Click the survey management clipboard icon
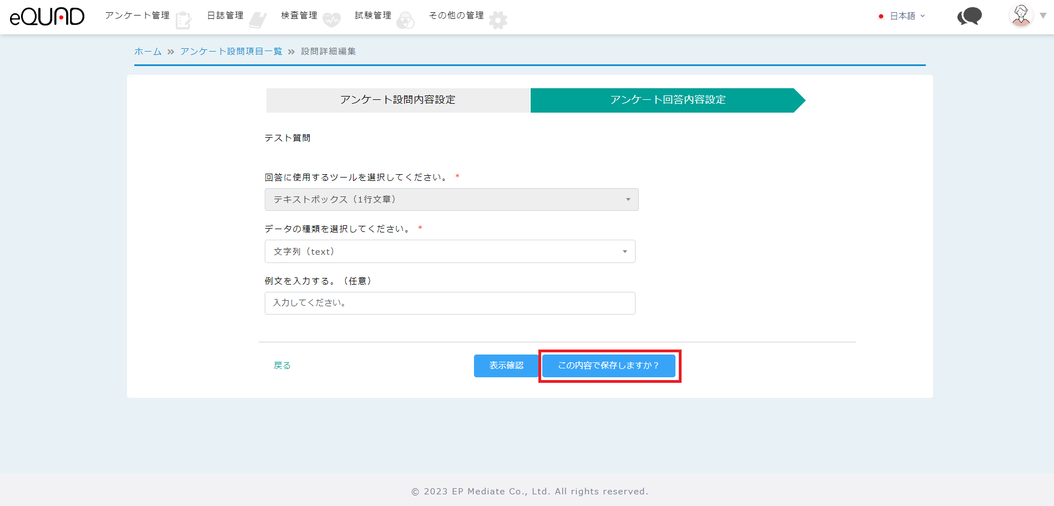 click(x=183, y=21)
